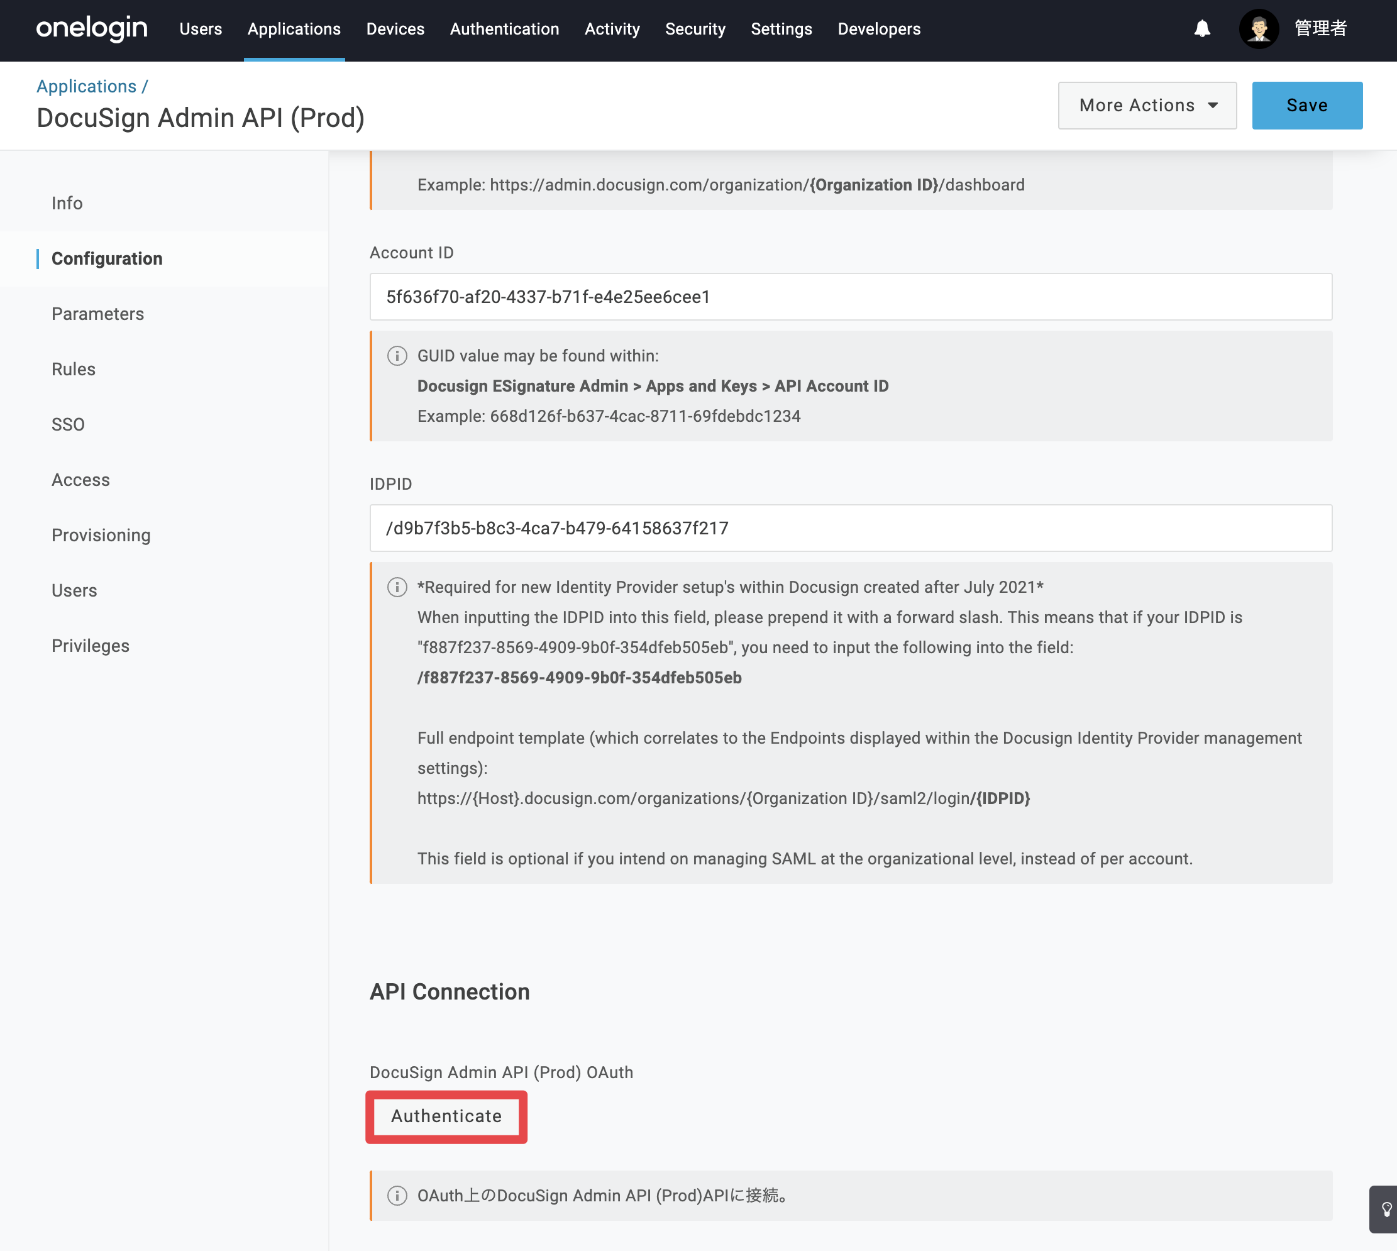Click the admin user avatar
This screenshot has width=1397, height=1251.
1258,29
